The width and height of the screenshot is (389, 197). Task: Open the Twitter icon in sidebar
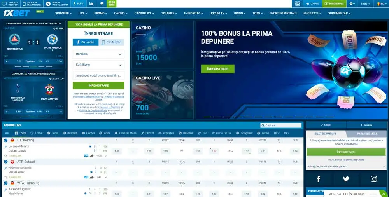tap(346, 179)
